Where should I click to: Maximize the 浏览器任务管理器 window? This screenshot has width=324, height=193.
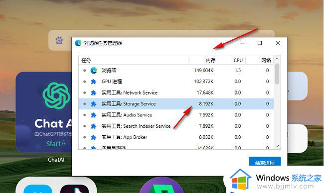click(x=260, y=43)
